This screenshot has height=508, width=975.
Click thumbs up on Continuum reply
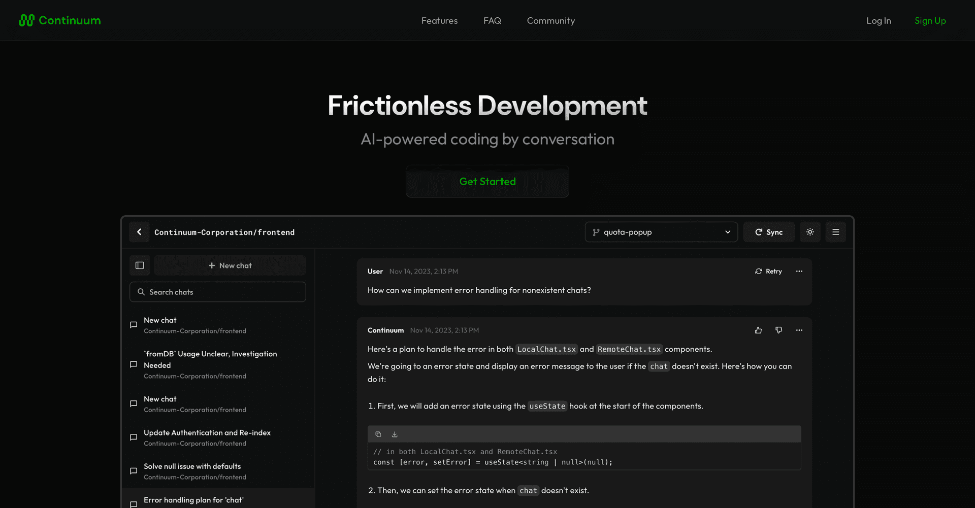pos(758,330)
